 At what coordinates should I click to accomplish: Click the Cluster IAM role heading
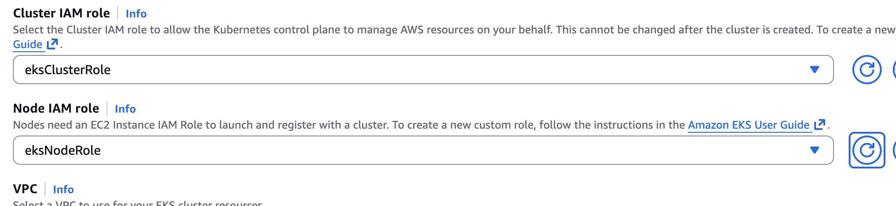pyautogui.click(x=62, y=13)
